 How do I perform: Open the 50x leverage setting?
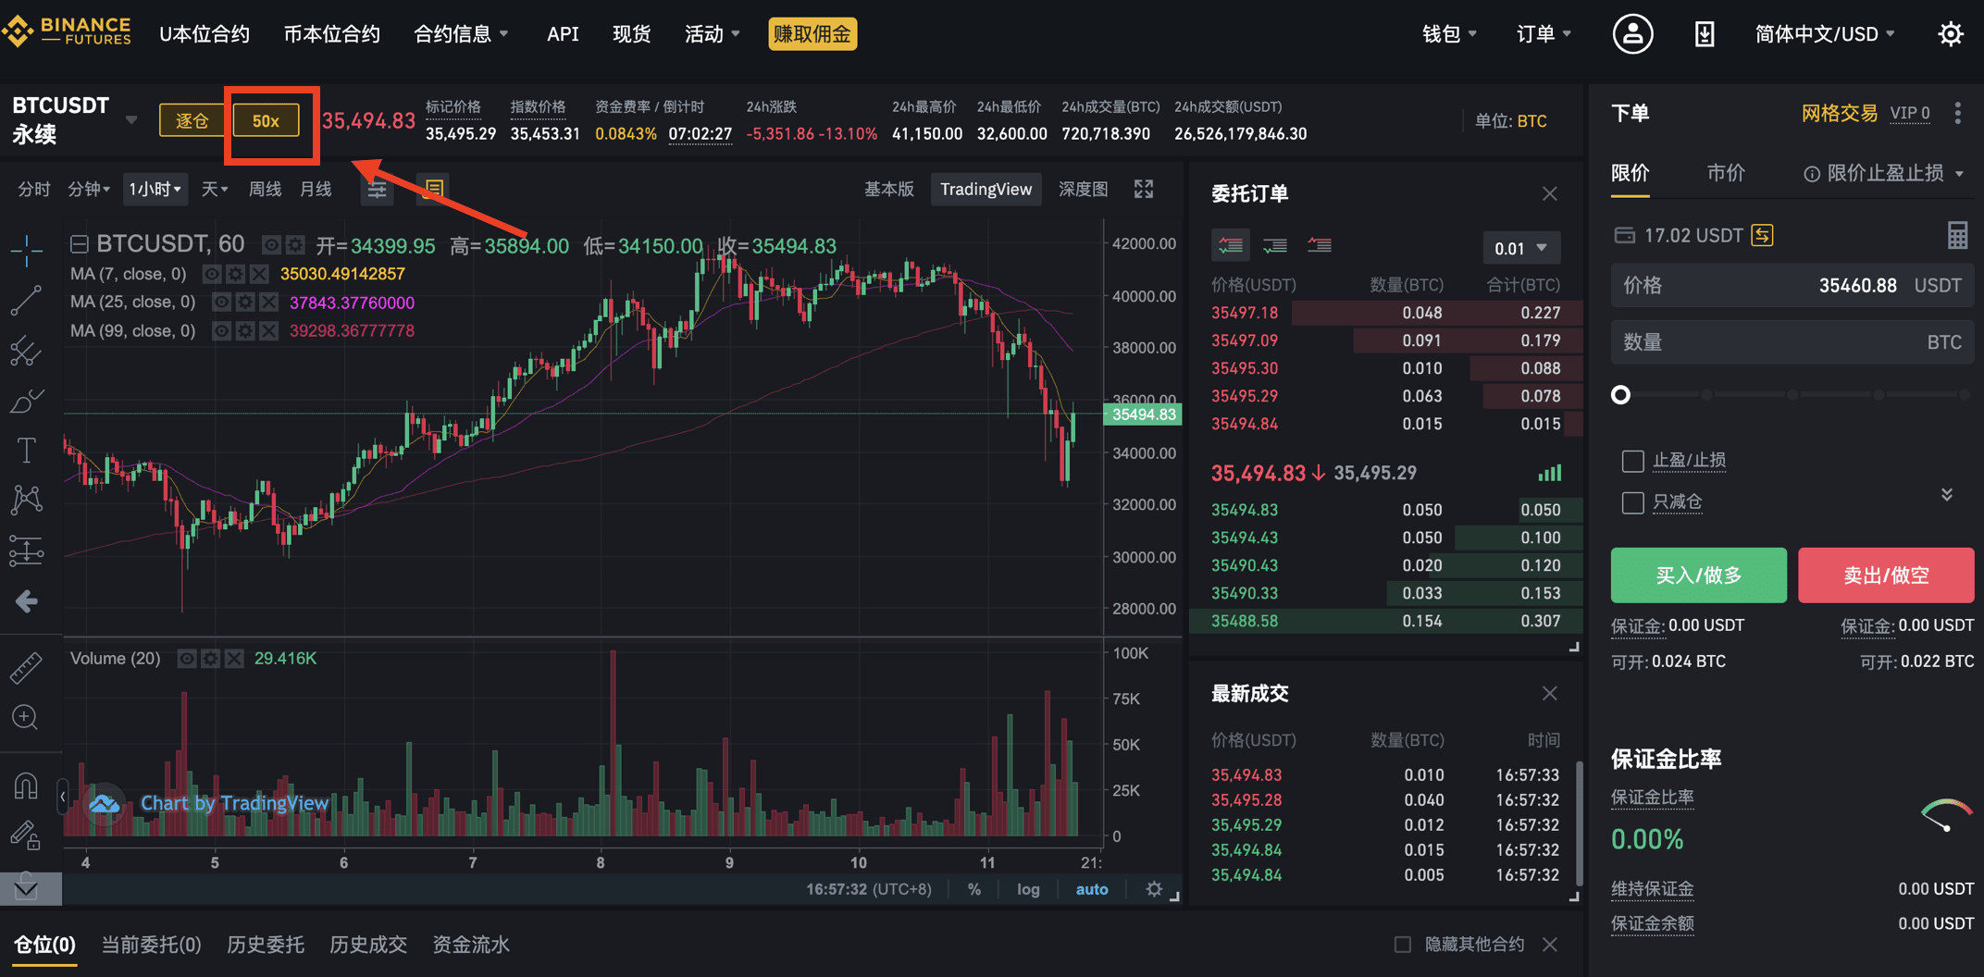click(267, 121)
